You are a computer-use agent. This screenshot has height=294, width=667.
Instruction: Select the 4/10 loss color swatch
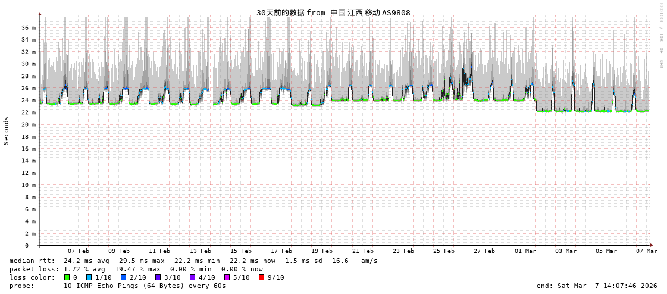(x=193, y=277)
